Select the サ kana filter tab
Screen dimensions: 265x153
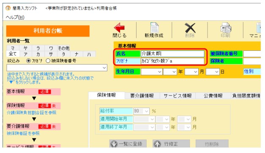(x=51, y=54)
